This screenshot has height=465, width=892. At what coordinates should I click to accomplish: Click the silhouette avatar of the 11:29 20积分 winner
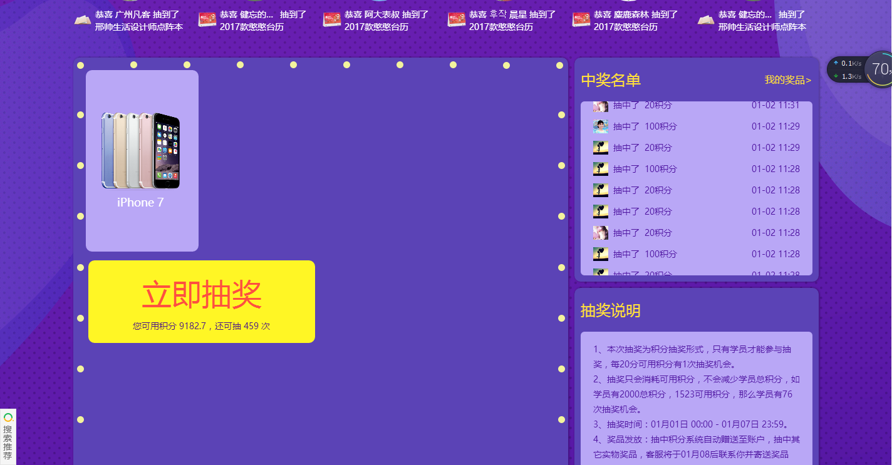coord(600,148)
